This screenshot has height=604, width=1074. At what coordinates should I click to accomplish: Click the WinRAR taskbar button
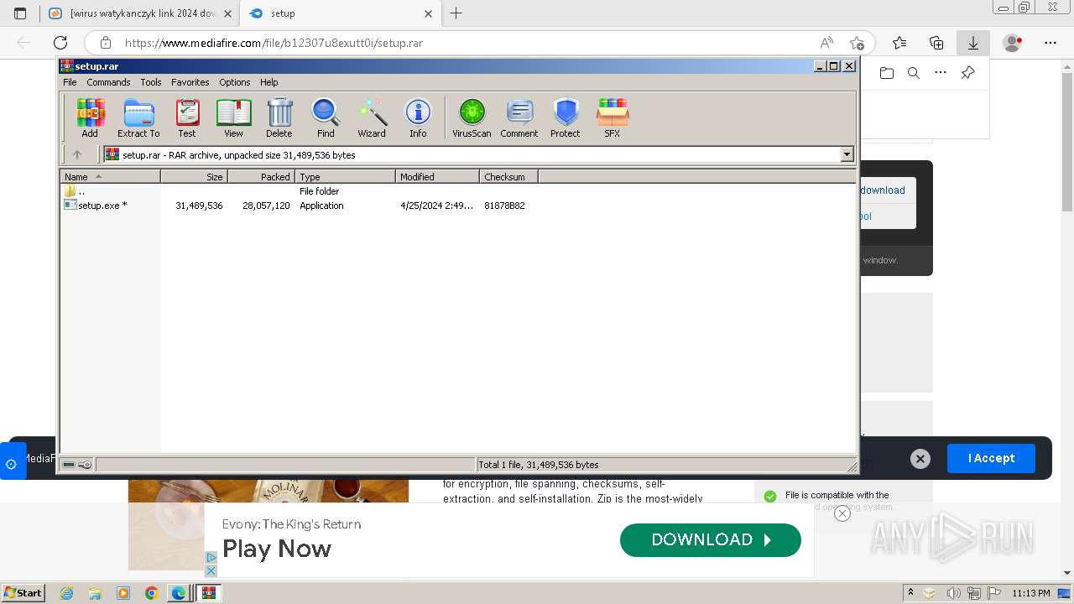208,593
